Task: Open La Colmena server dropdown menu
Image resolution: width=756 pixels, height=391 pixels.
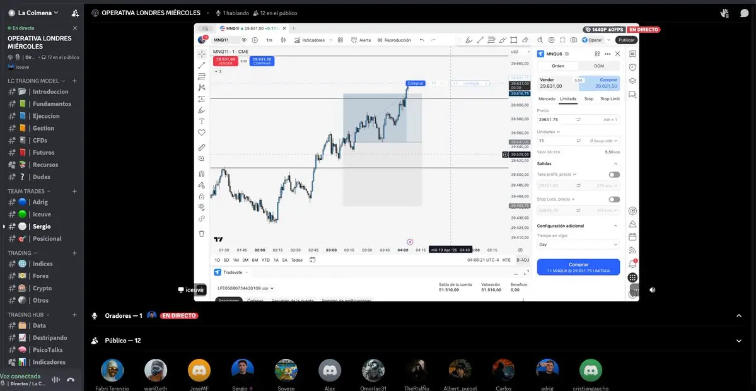Action: point(33,13)
